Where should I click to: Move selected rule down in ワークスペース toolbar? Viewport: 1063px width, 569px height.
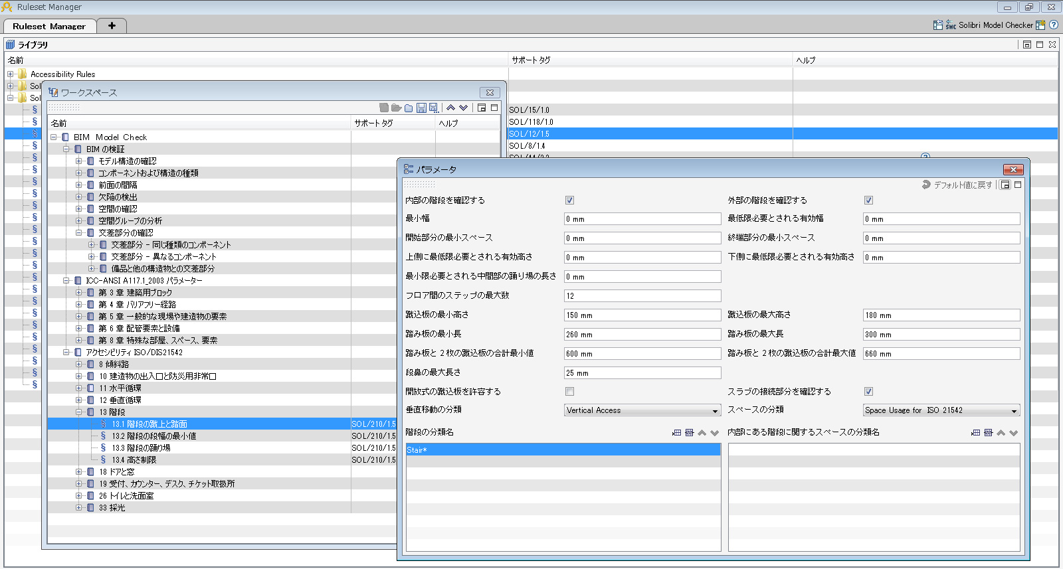coord(463,108)
